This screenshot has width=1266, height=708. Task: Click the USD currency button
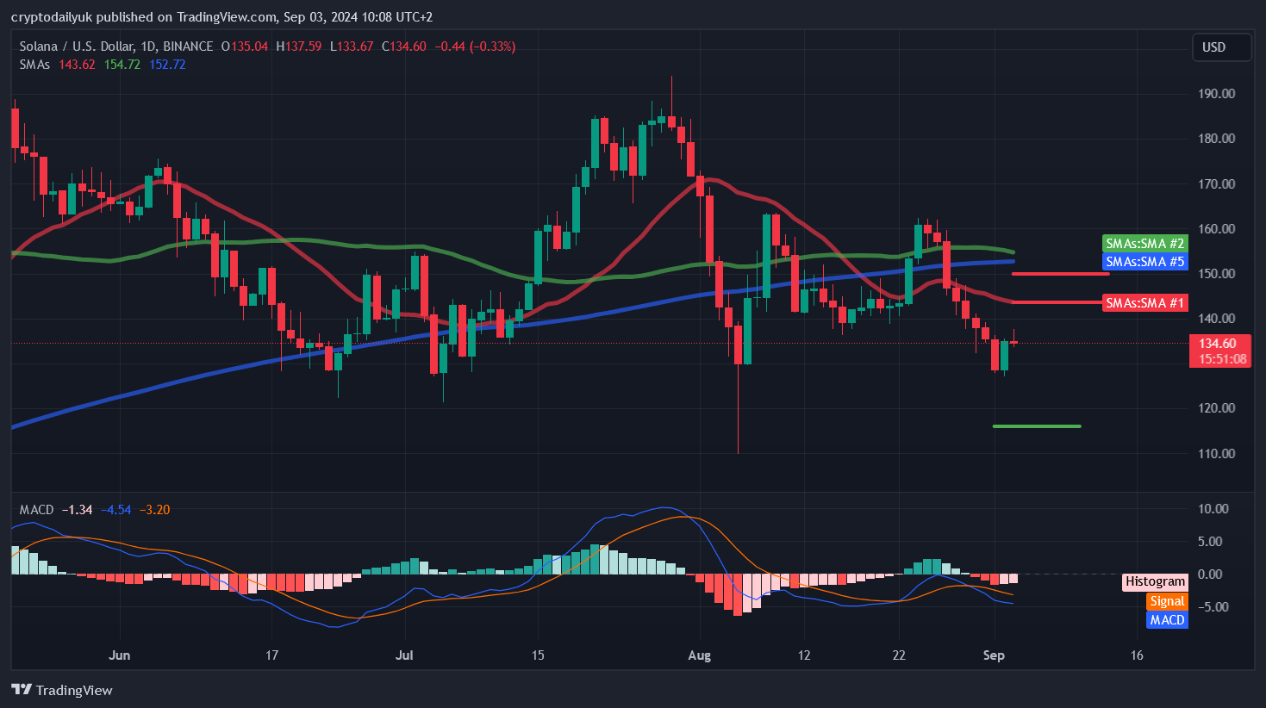pos(1221,47)
